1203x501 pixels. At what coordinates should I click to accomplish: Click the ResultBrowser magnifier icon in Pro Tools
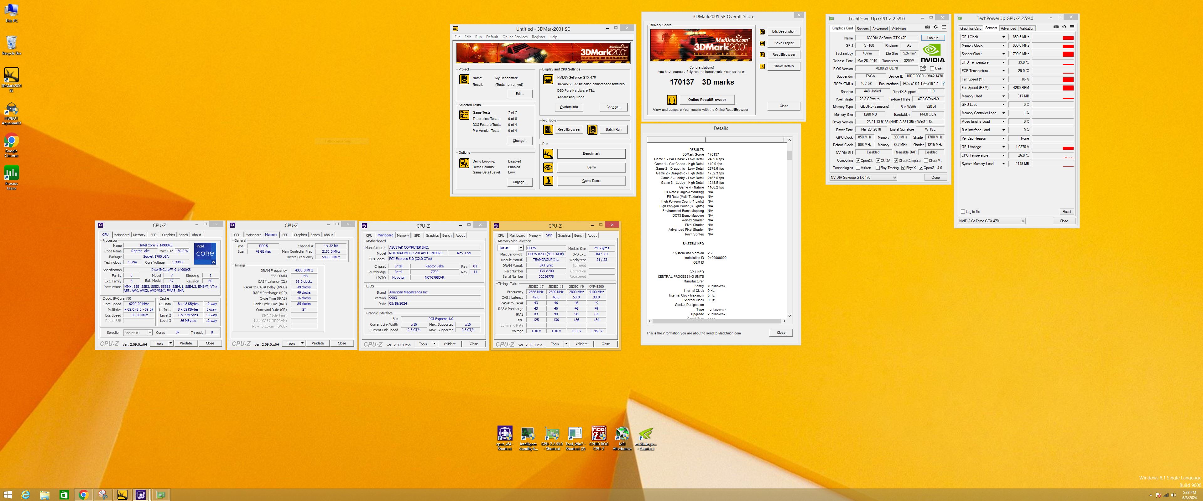548,129
